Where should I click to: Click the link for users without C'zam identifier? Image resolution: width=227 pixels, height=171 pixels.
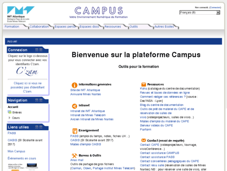coord(27,87)
